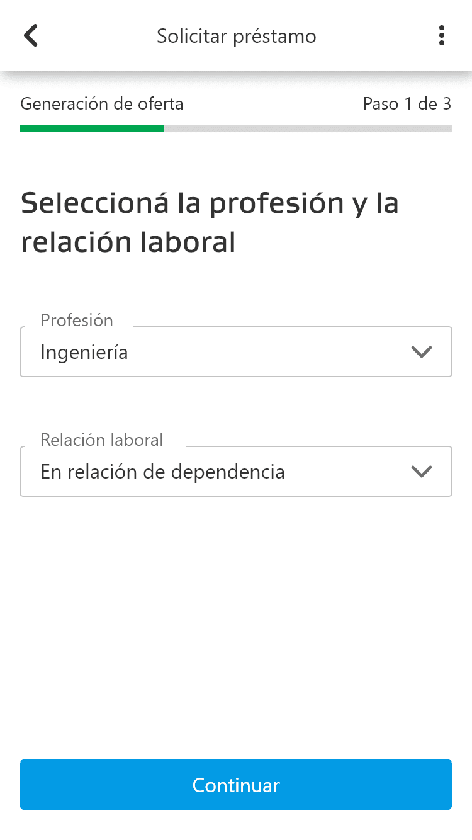Open the Relación laboral combo box field
Image resolution: width=472 pixels, height=840 pixels.
[x=236, y=471]
